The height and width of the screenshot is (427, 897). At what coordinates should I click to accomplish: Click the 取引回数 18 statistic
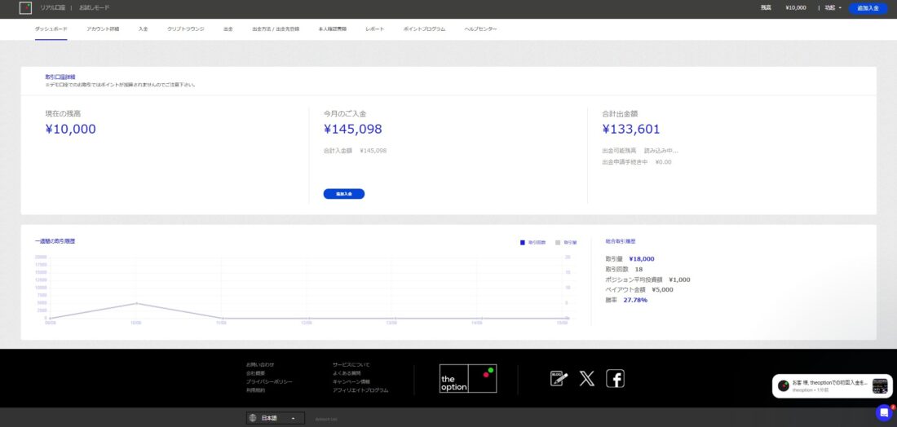[x=624, y=269]
